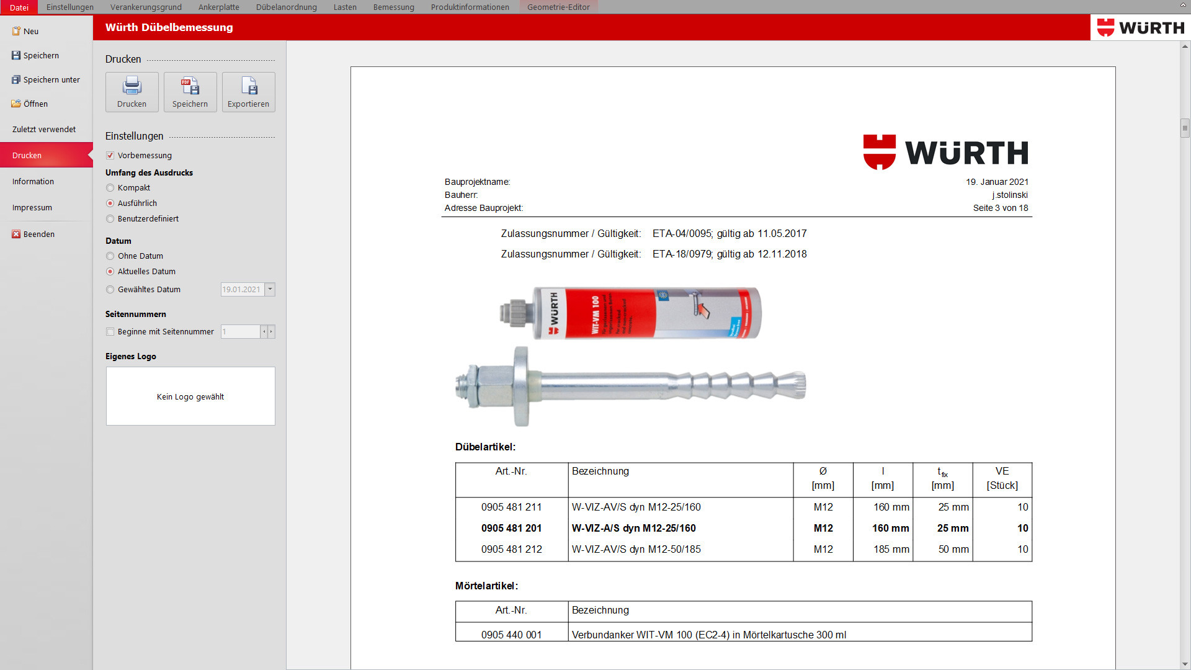Toggle the Vorbemessung checkbox
This screenshot has width=1191, height=670.
tap(110, 155)
